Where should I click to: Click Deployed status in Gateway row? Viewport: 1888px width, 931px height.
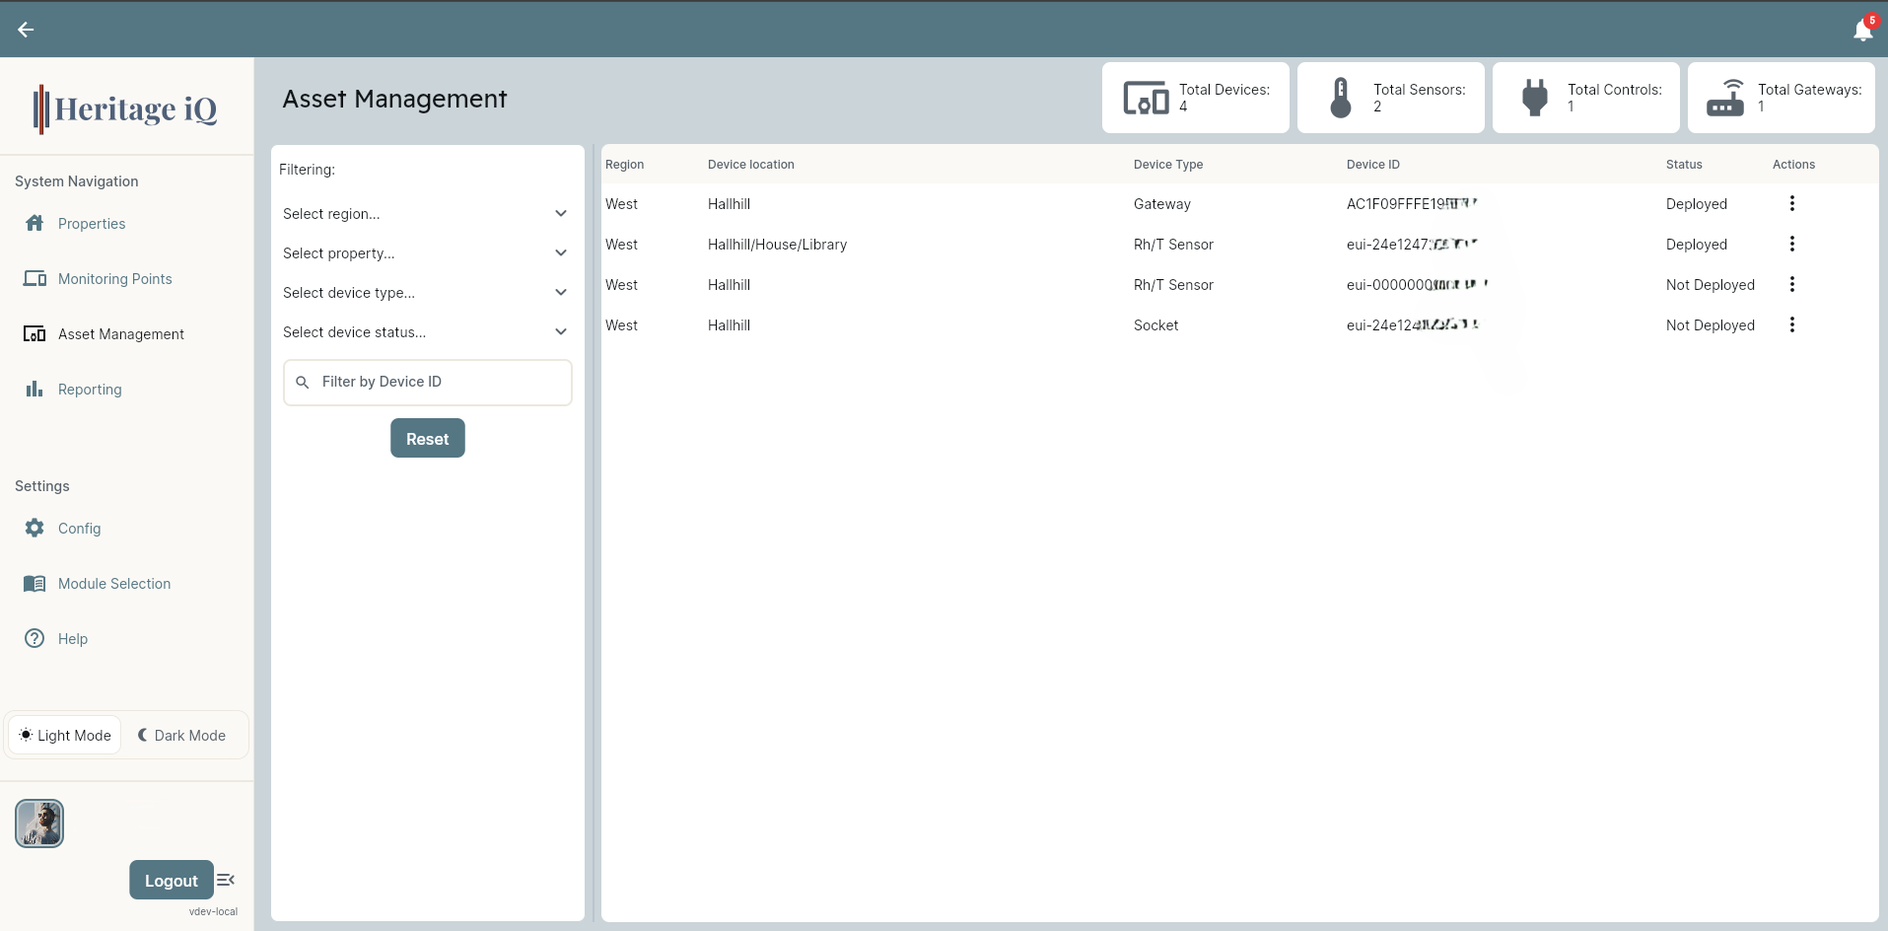click(x=1697, y=204)
